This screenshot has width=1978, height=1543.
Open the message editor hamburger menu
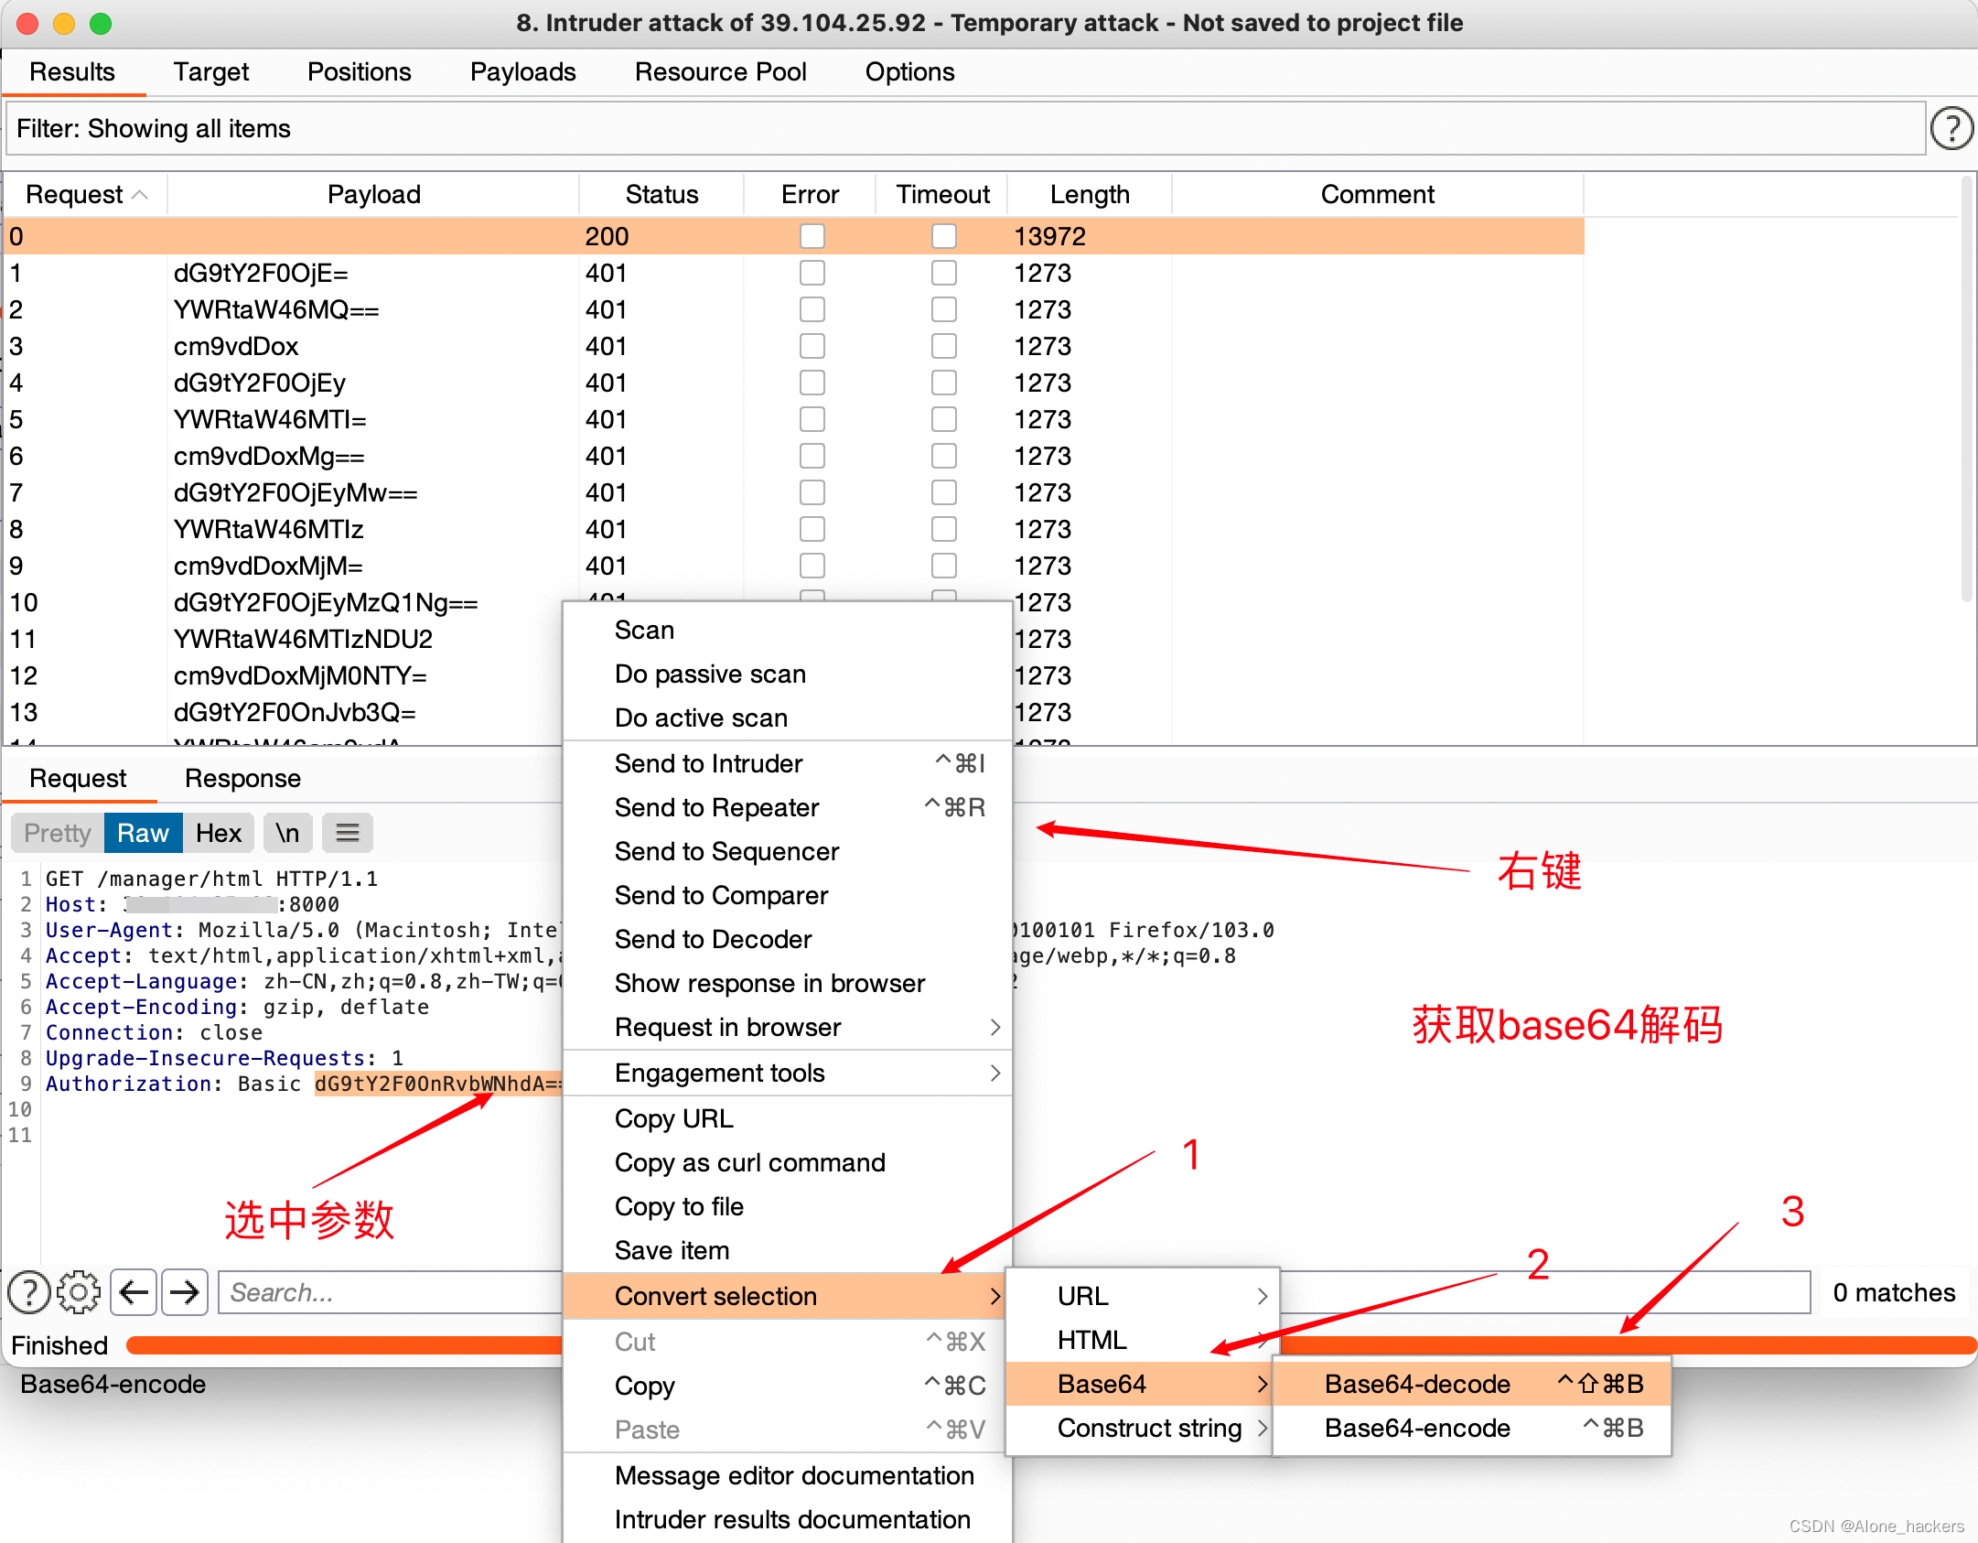pyautogui.click(x=348, y=833)
